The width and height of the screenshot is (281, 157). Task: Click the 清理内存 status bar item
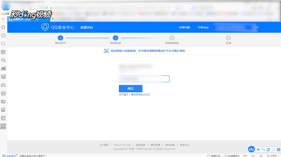pyautogui.click(x=214, y=156)
